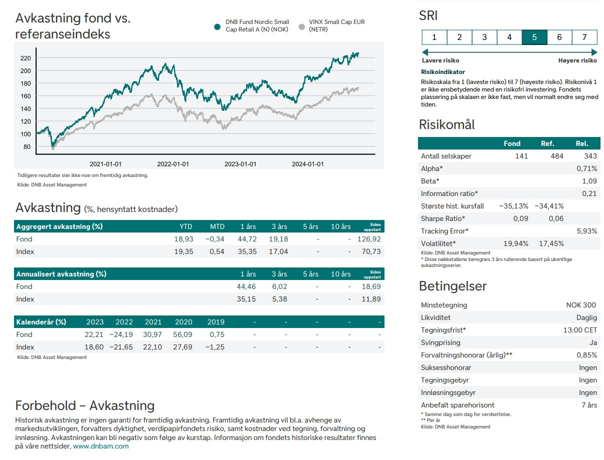Click Minstetegning value NOK 300

click(x=581, y=305)
